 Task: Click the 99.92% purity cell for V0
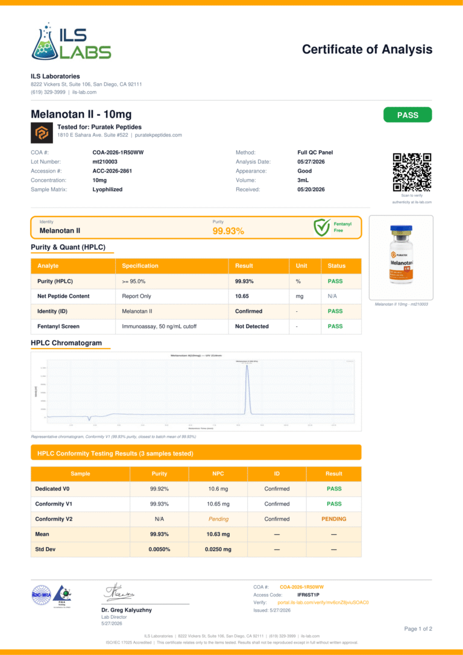tap(160, 489)
